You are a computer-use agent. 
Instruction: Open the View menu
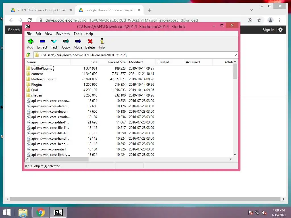[49, 34]
